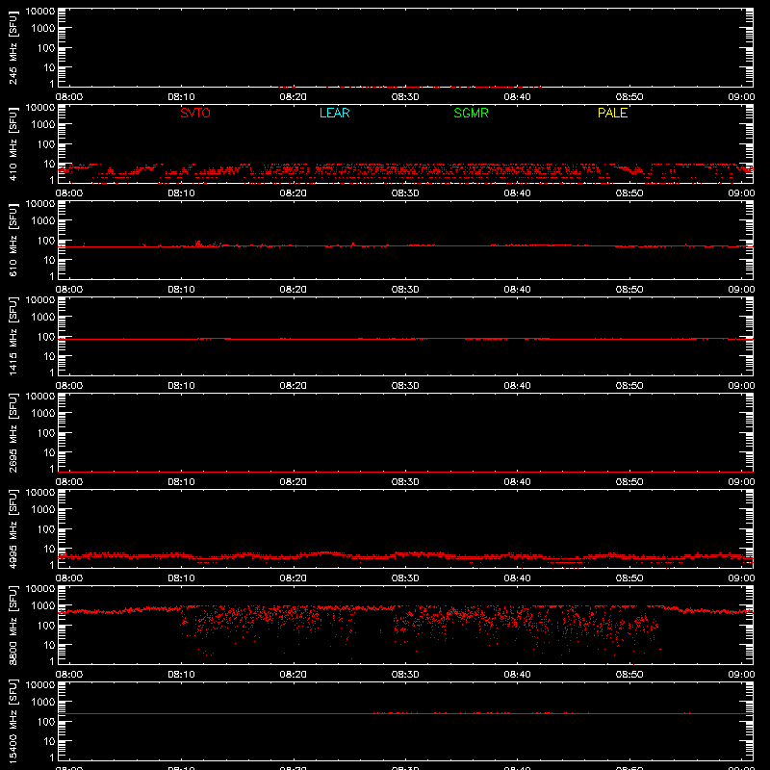Click the 410 MHz [SFU] axis label
The image size is (770, 770).
tap(13, 143)
